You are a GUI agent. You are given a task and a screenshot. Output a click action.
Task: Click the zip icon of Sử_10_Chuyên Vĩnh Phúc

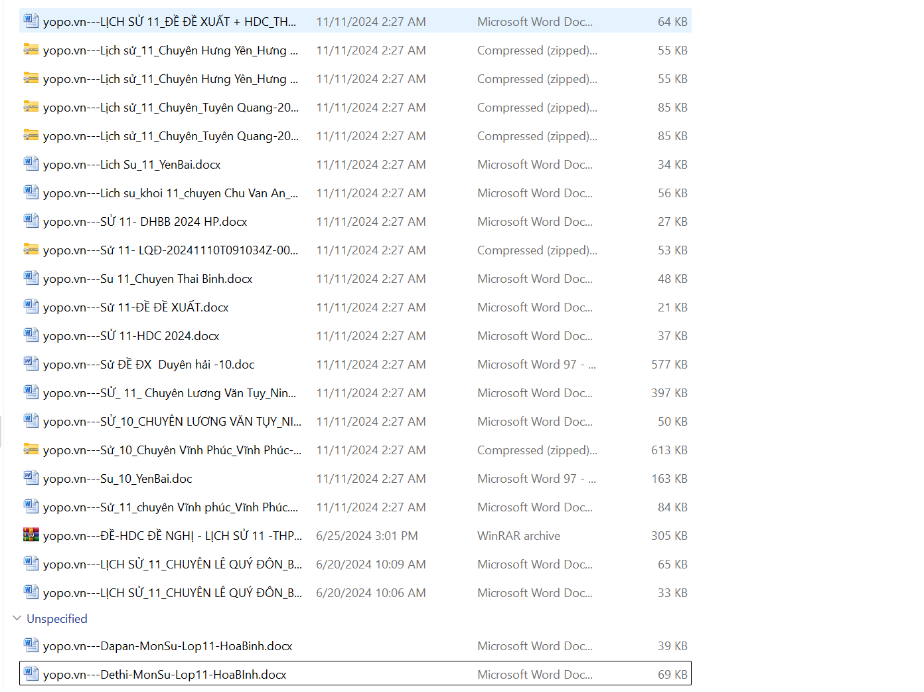(x=31, y=450)
